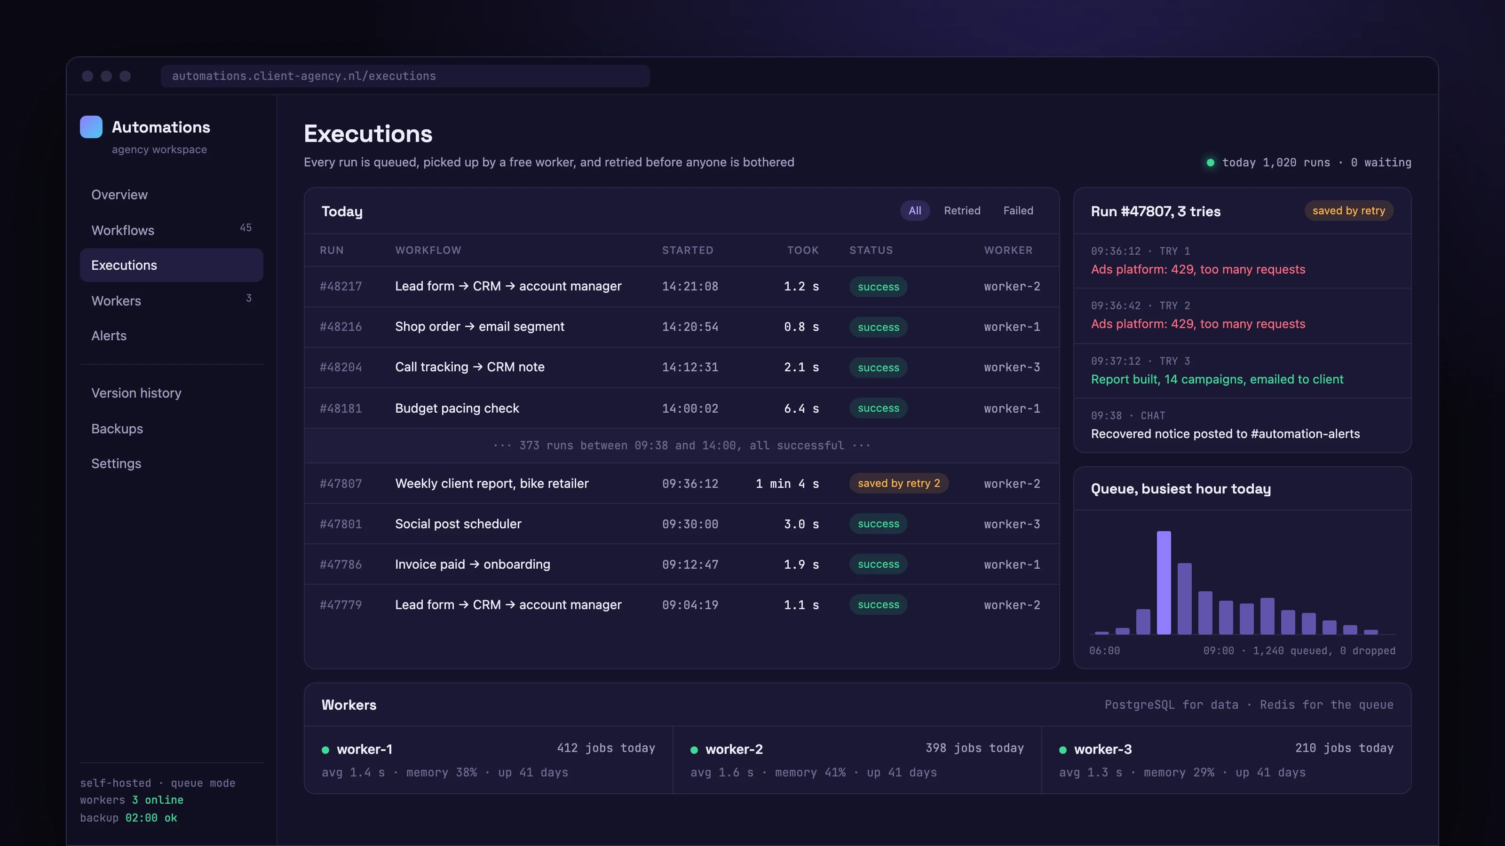Click the tallest bar in queue chart
1505x846 pixels.
point(1164,582)
